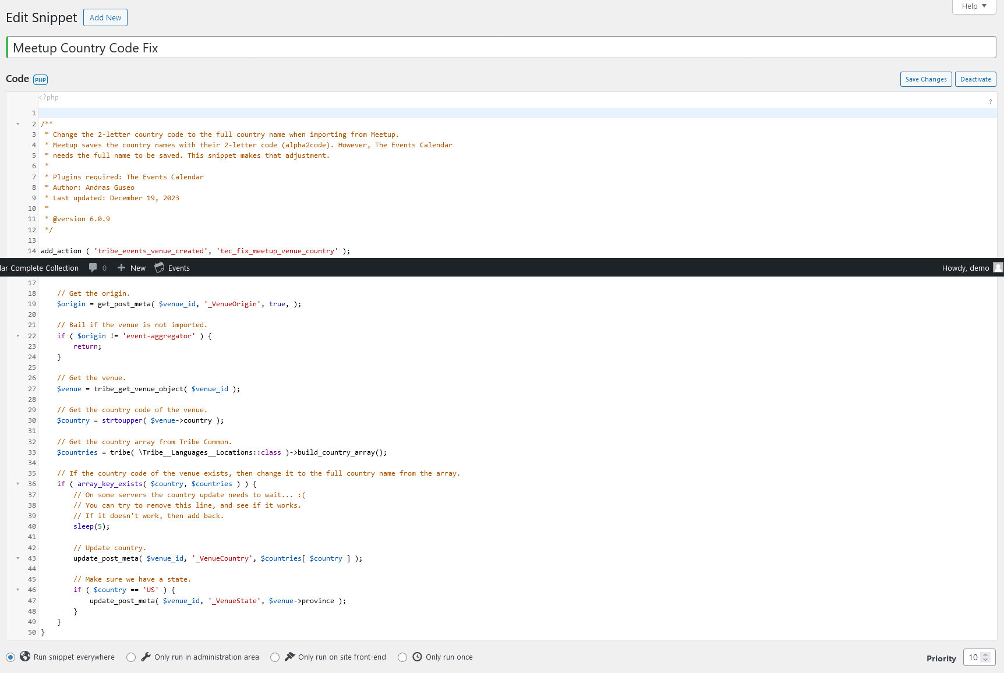Collapse the code fold at line 22
This screenshot has height=673, width=1004.
click(17, 336)
